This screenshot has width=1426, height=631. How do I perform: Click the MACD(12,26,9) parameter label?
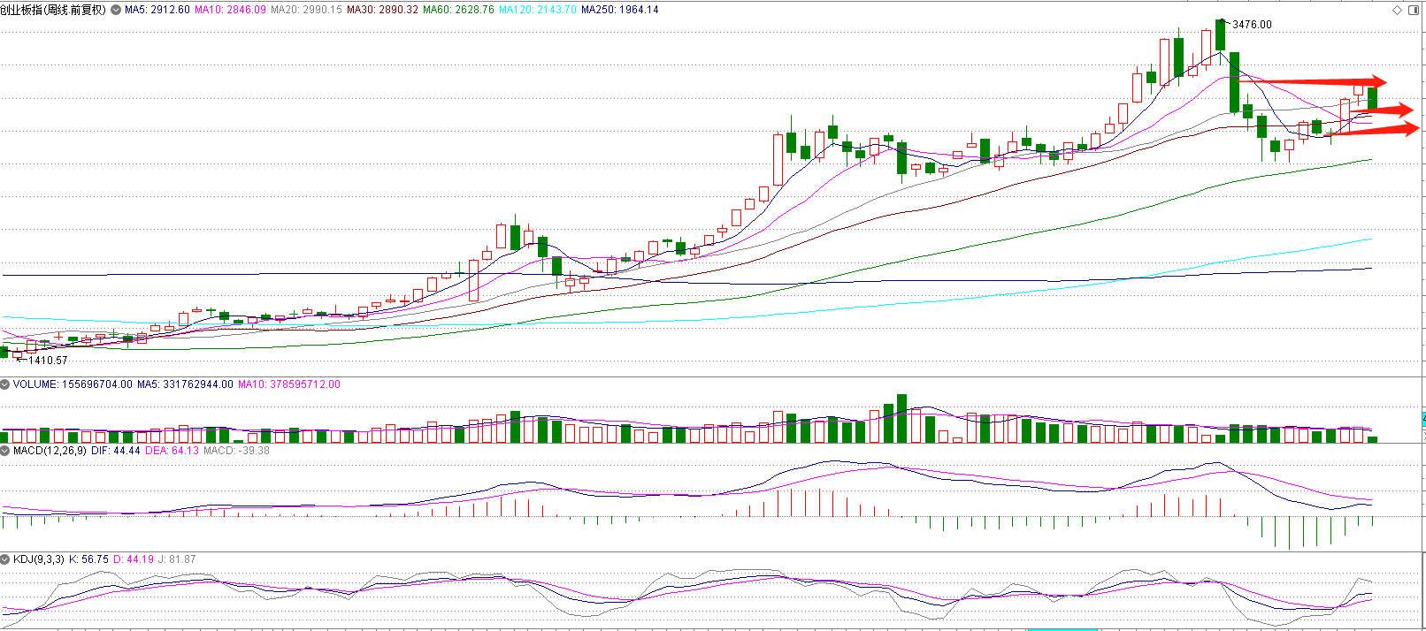50,451
